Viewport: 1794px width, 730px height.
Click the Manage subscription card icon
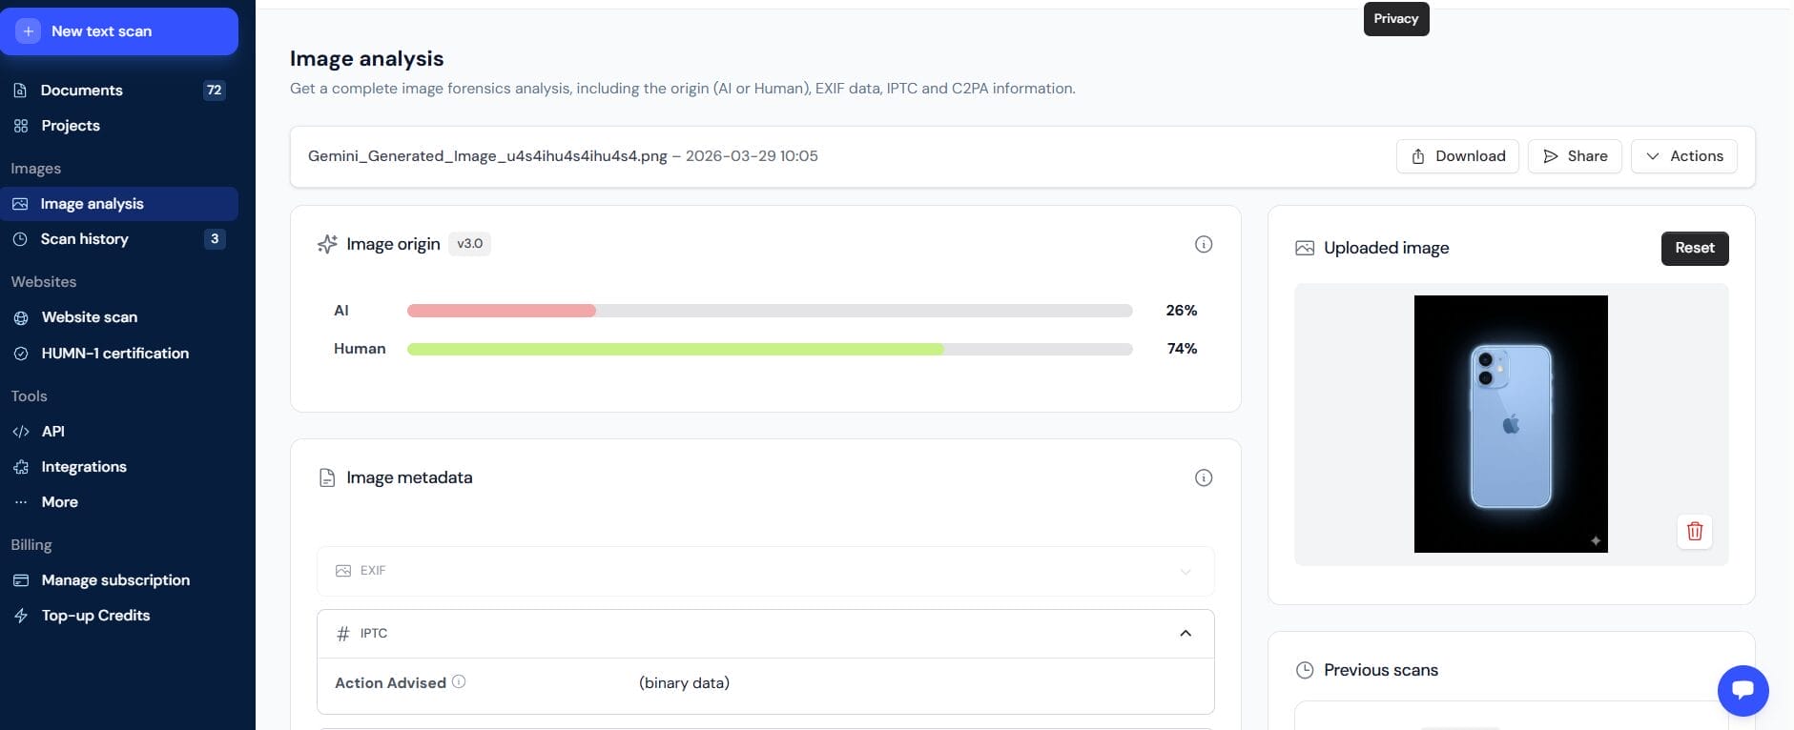[20, 580]
